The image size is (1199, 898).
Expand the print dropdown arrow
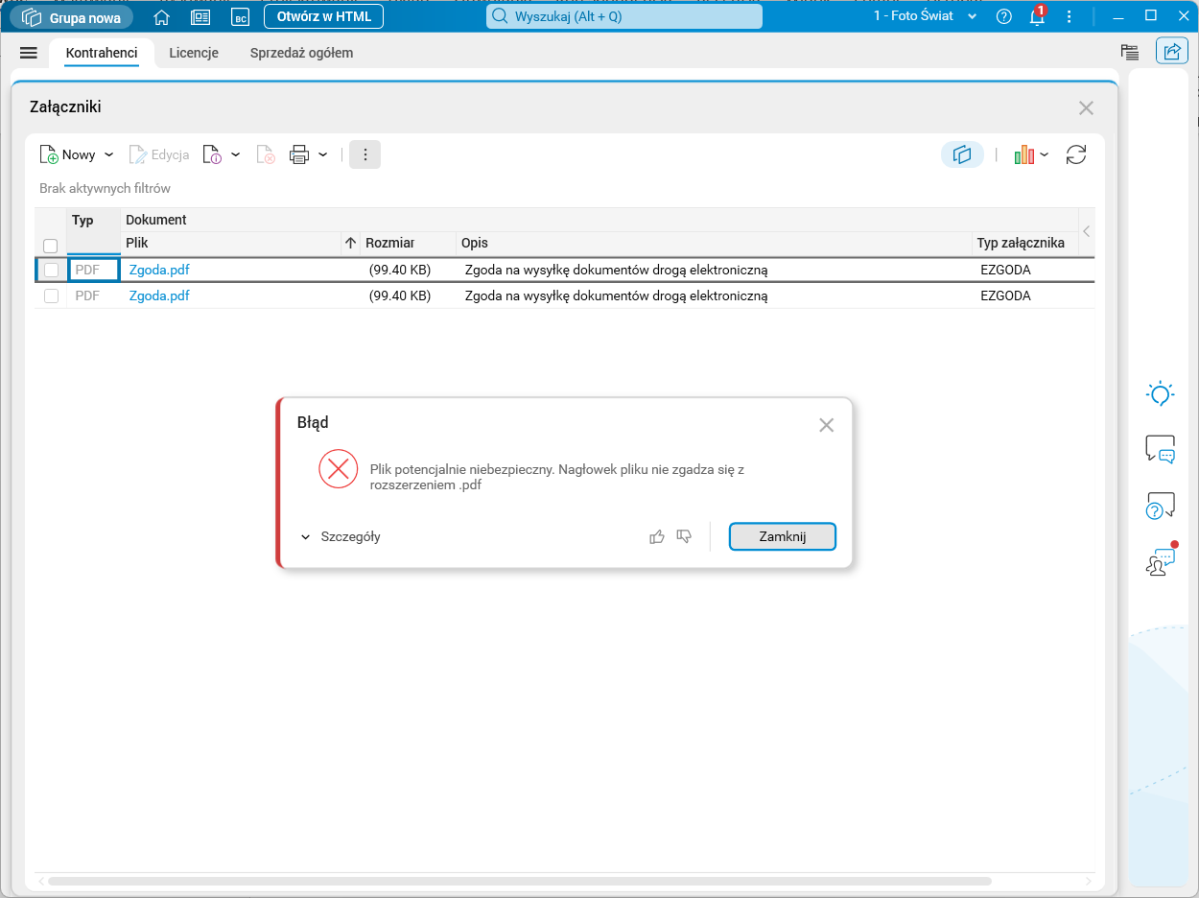pyautogui.click(x=323, y=154)
